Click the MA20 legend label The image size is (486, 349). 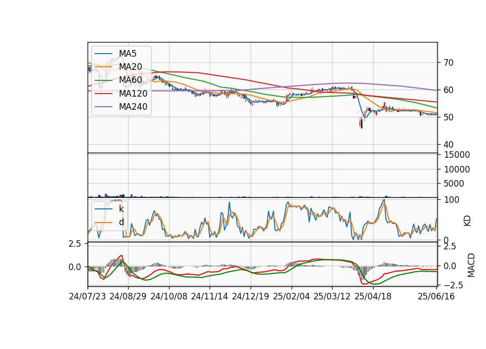pos(130,67)
